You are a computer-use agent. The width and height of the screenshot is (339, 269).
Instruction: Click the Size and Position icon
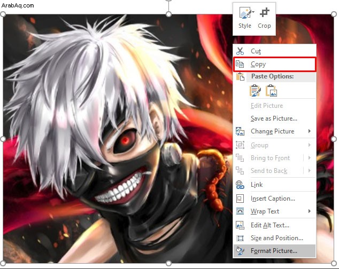point(240,238)
